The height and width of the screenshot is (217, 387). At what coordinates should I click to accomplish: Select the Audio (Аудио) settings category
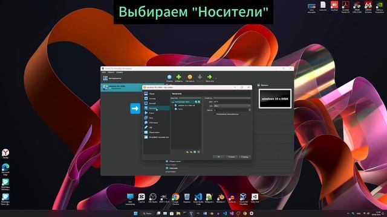(157, 113)
